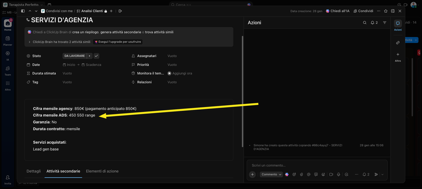
Task: Add task to favorites with star icon
Action: (x=386, y=11)
